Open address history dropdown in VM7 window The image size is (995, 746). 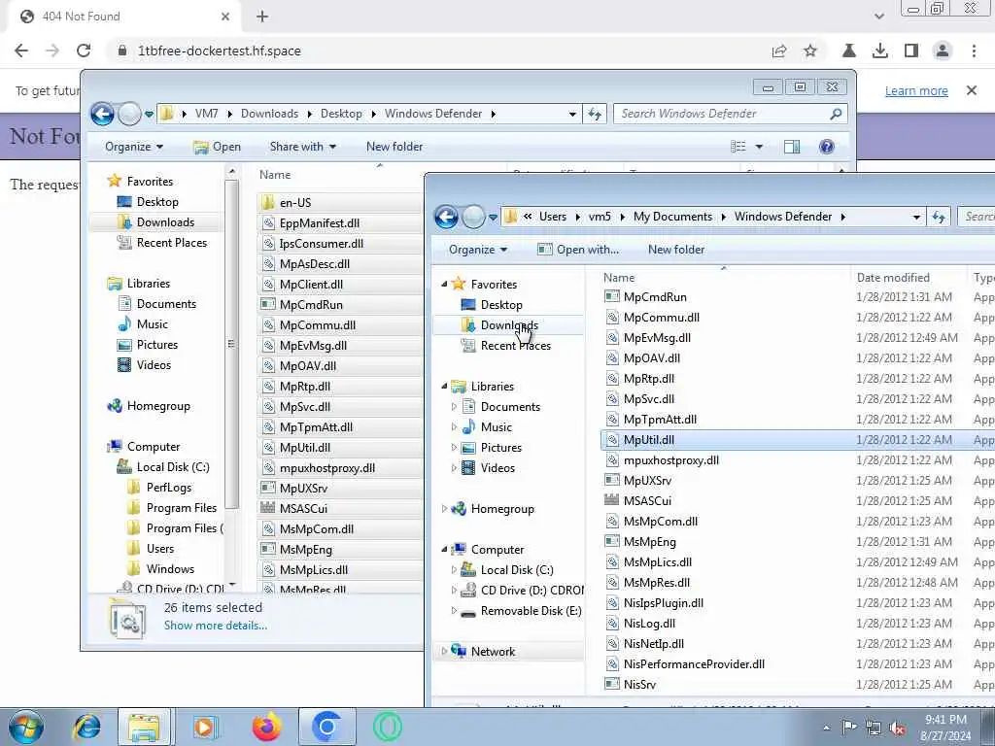tap(572, 114)
